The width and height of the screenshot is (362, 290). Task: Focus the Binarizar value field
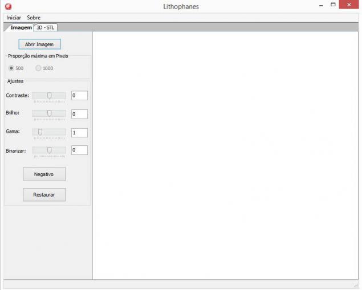79,150
